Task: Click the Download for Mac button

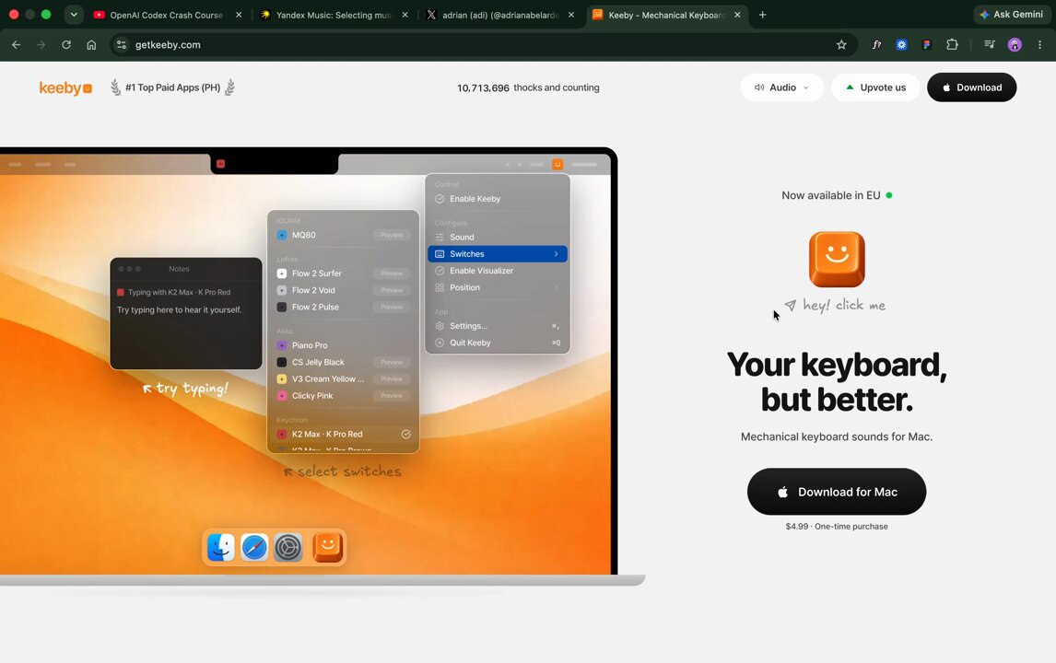Action: click(x=837, y=492)
